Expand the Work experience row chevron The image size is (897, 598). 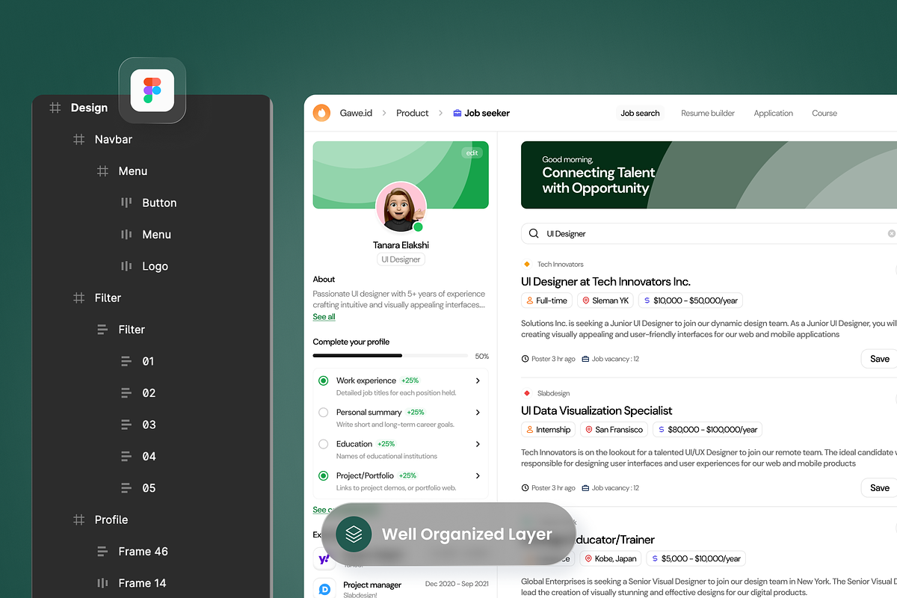[478, 380]
